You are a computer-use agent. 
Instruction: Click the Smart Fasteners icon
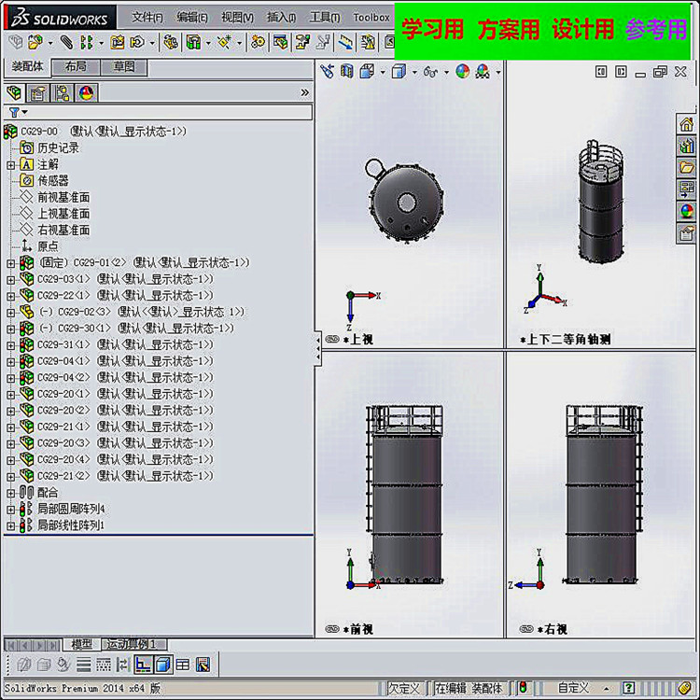118,42
